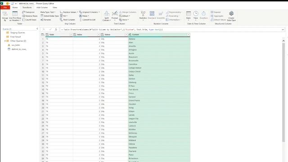This screenshot has width=288, height=162.
Task: Transpose the table
Action: coord(28,12)
